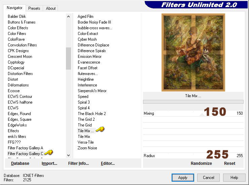Choose Border Noisy Fade III filter

(x=94, y=22)
